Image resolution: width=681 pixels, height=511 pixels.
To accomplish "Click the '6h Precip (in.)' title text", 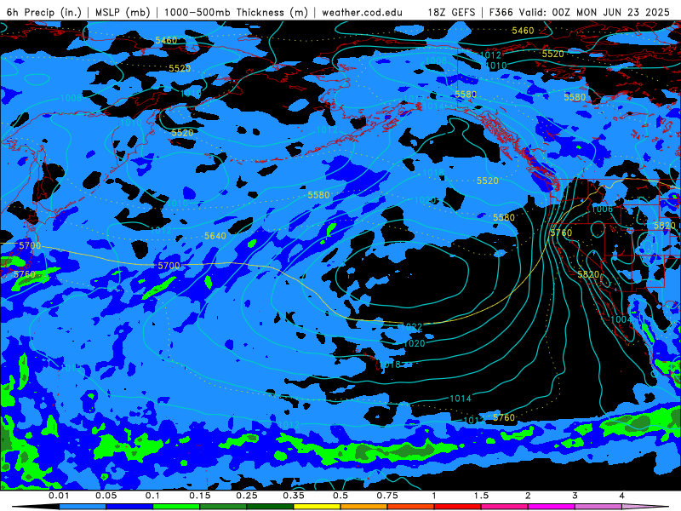I will 44,12.
